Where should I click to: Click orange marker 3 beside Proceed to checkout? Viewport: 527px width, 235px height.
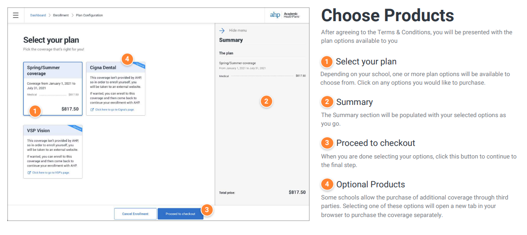(x=207, y=210)
